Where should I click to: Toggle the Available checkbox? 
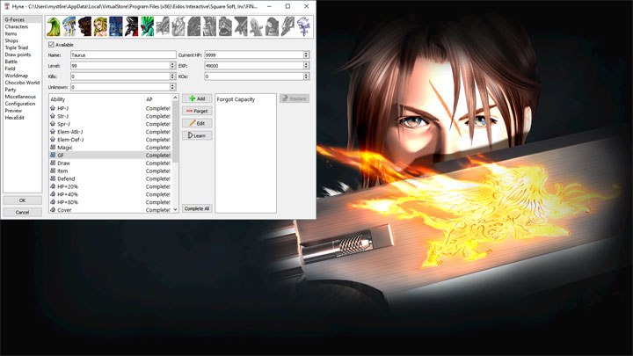51,45
